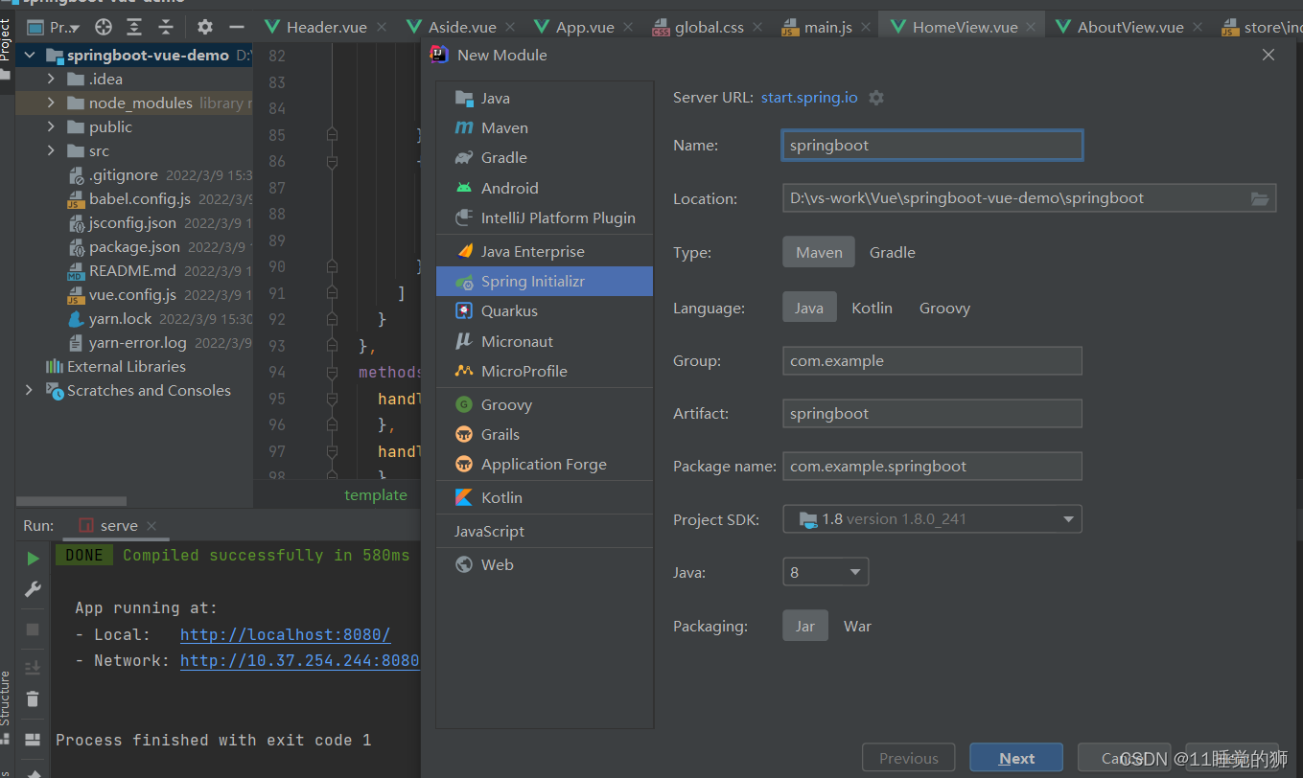This screenshot has height=778, width=1303.
Task: Expand the node_modules folder
Action: 52,103
